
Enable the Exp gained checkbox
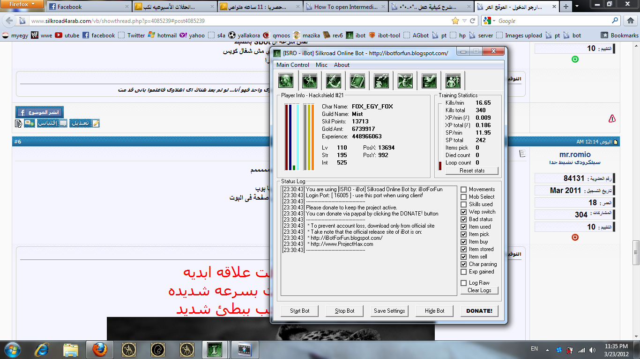point(464,272)
